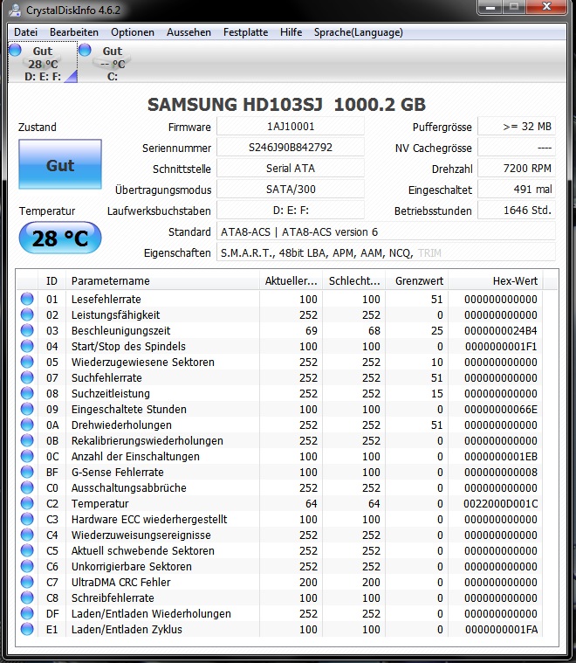Open the Hilfe menu
Viewport: 576px width, 663px height.
(291, 32)
